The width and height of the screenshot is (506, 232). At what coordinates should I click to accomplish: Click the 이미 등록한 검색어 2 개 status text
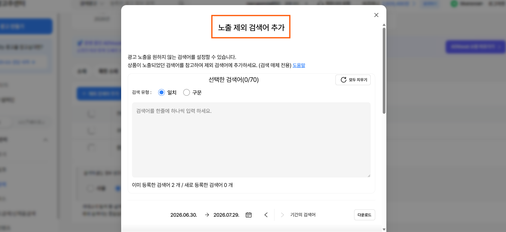click(156, 185)
